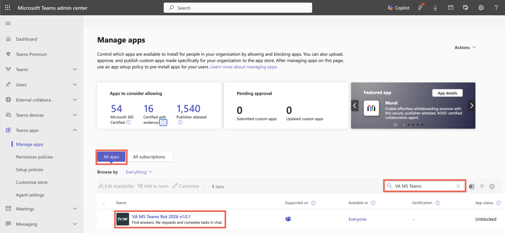Show next featured app
Image resolution: width=505 pixels, height=233 pixels.
click(x=472, y=105)
